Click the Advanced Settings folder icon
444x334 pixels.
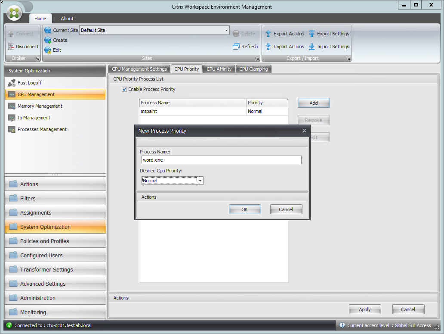pyautogui.click(x=13, y=284)
